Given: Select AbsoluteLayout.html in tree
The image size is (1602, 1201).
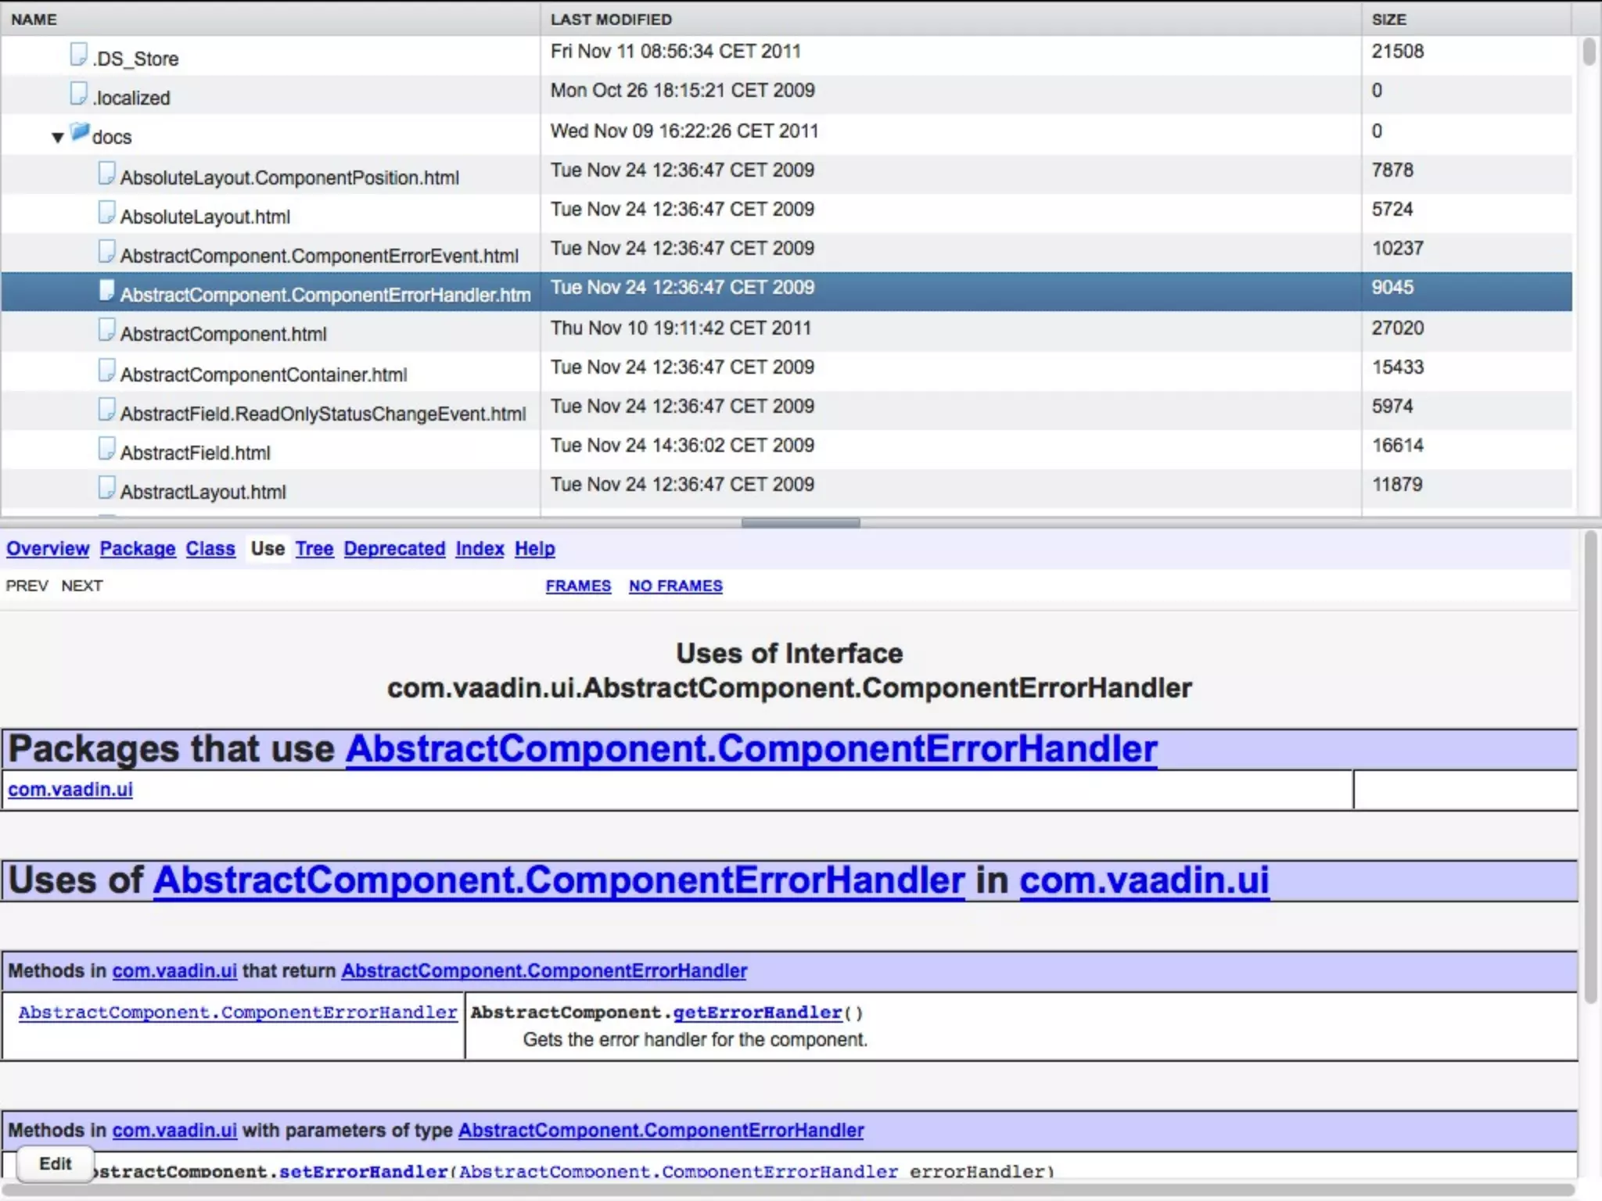Looking at the screenshot, I should 205,217.
